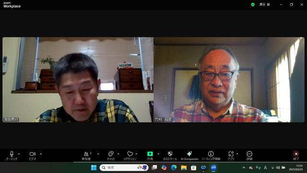307x173 pixels.
Task: Open Task View in taskbar
Action: (x=154, y=168)
